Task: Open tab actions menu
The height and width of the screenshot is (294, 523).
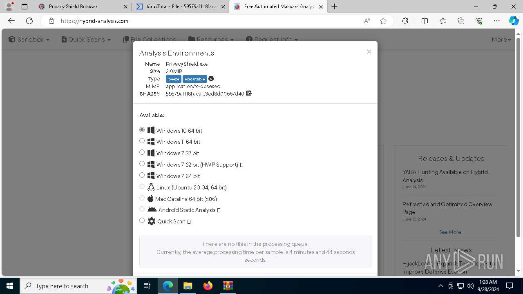Action: 25,7
